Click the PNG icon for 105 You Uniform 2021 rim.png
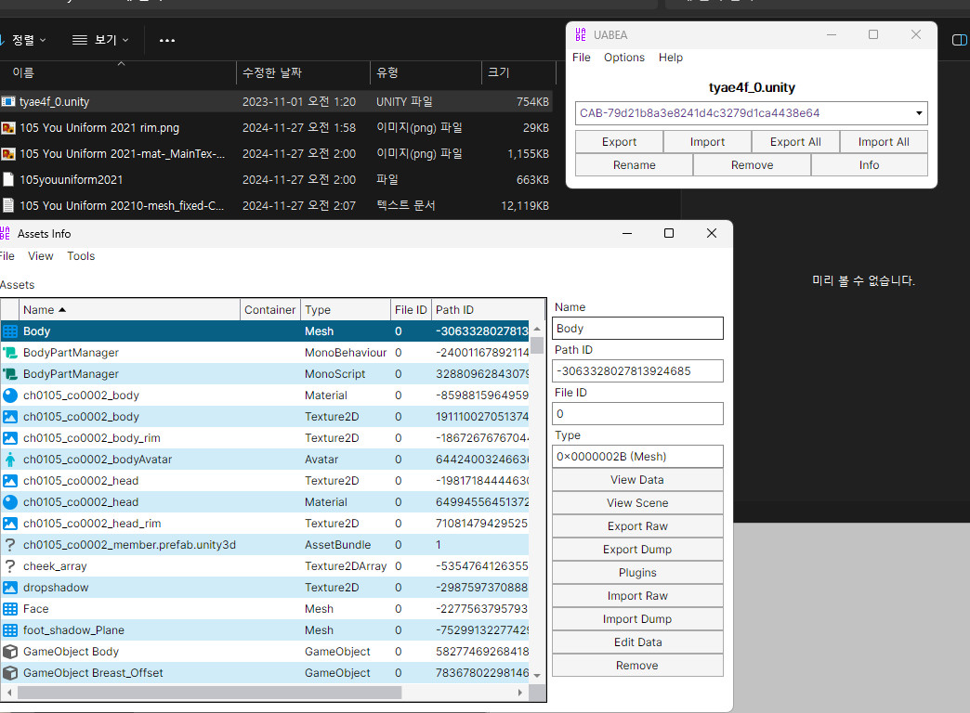The image size is (970, 713). click(x=8, y=127)
